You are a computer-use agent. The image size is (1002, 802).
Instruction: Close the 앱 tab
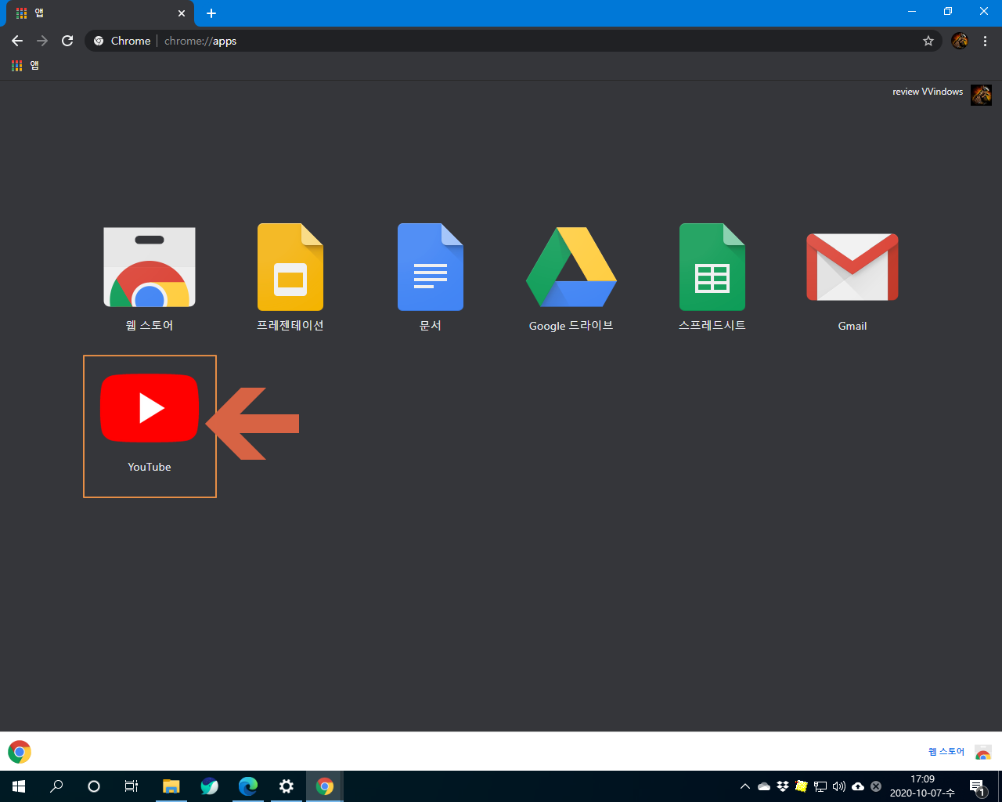click(182, 13)
